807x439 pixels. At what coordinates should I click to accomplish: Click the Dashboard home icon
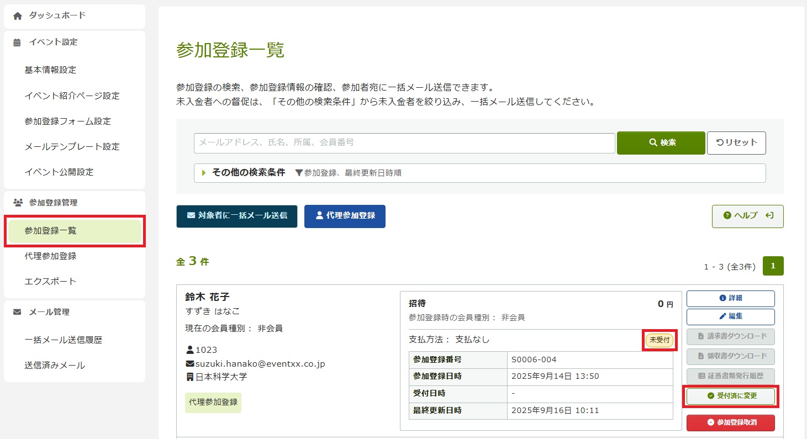(x=18, y=16)
